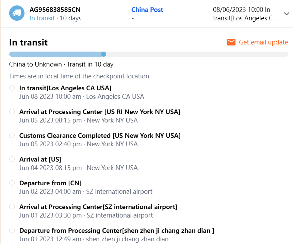Click Departure from [CN] event title
Image resolution: width=293 pixels, height=244 pixels.
[50, 183]
